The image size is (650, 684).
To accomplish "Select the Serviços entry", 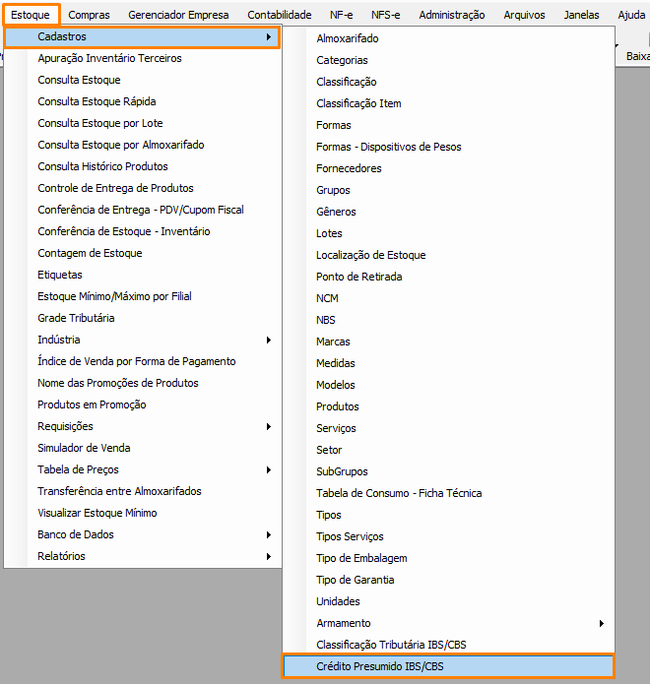I will tap(448, 428).
